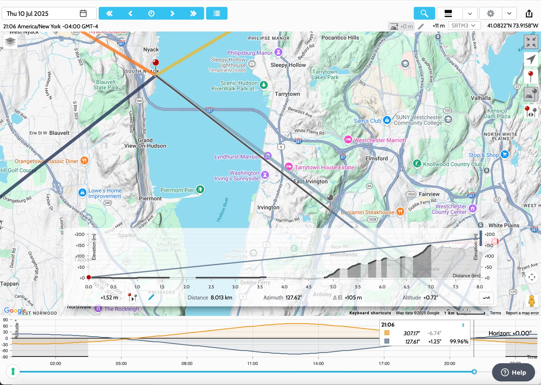Screen dimensions: 541x385
Task: Expand the settings dropdown chevron
Action: [x=509, y=13]
